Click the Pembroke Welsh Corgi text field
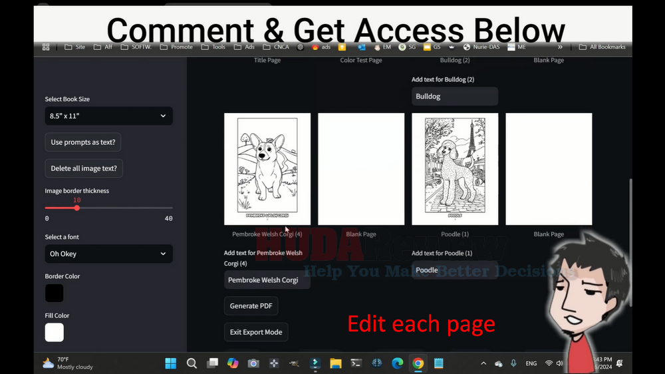The height and width of the screenshot is (374, 665). pos(267,280)
